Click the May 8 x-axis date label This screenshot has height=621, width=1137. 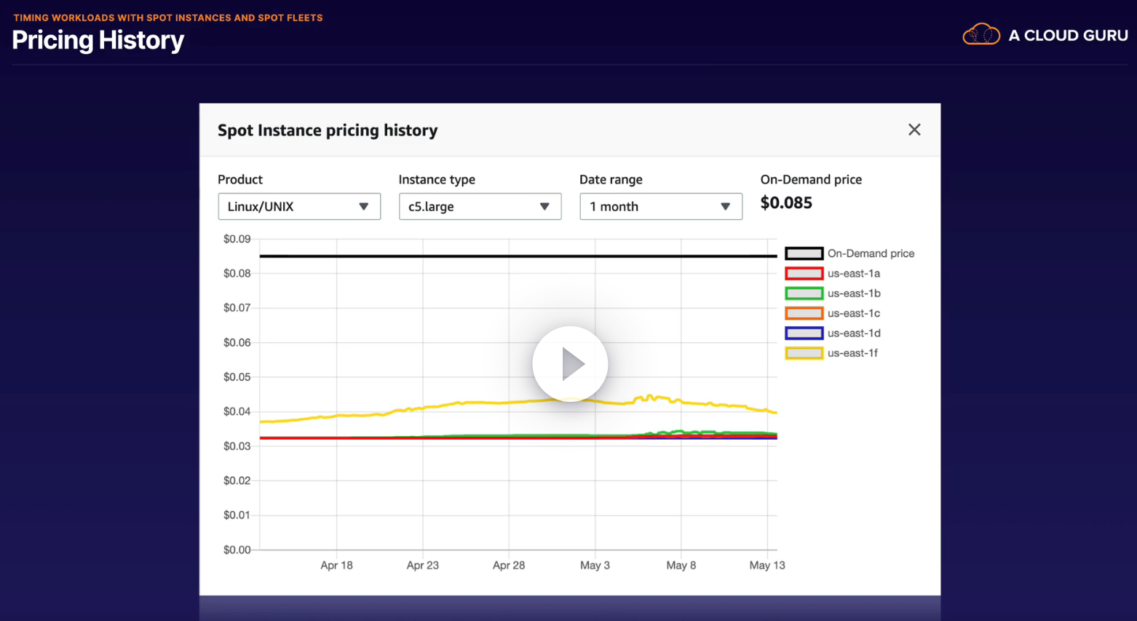point(681,565)
